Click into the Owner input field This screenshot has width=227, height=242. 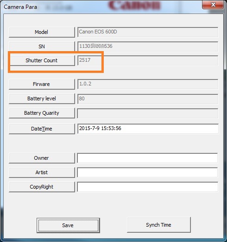pos(147,158)
